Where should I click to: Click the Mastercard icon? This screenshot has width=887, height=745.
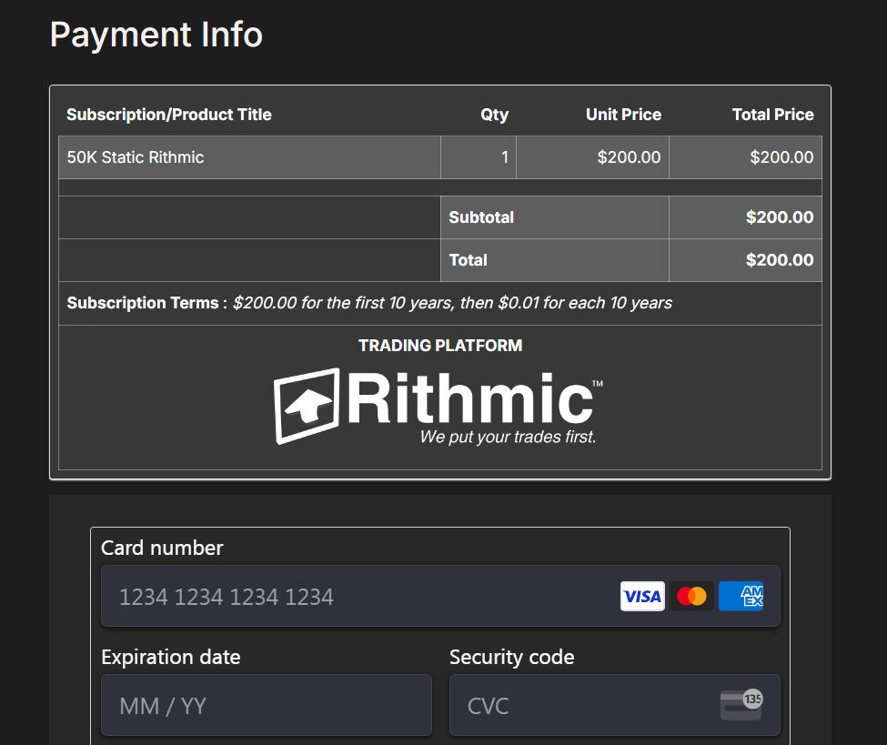691,596
